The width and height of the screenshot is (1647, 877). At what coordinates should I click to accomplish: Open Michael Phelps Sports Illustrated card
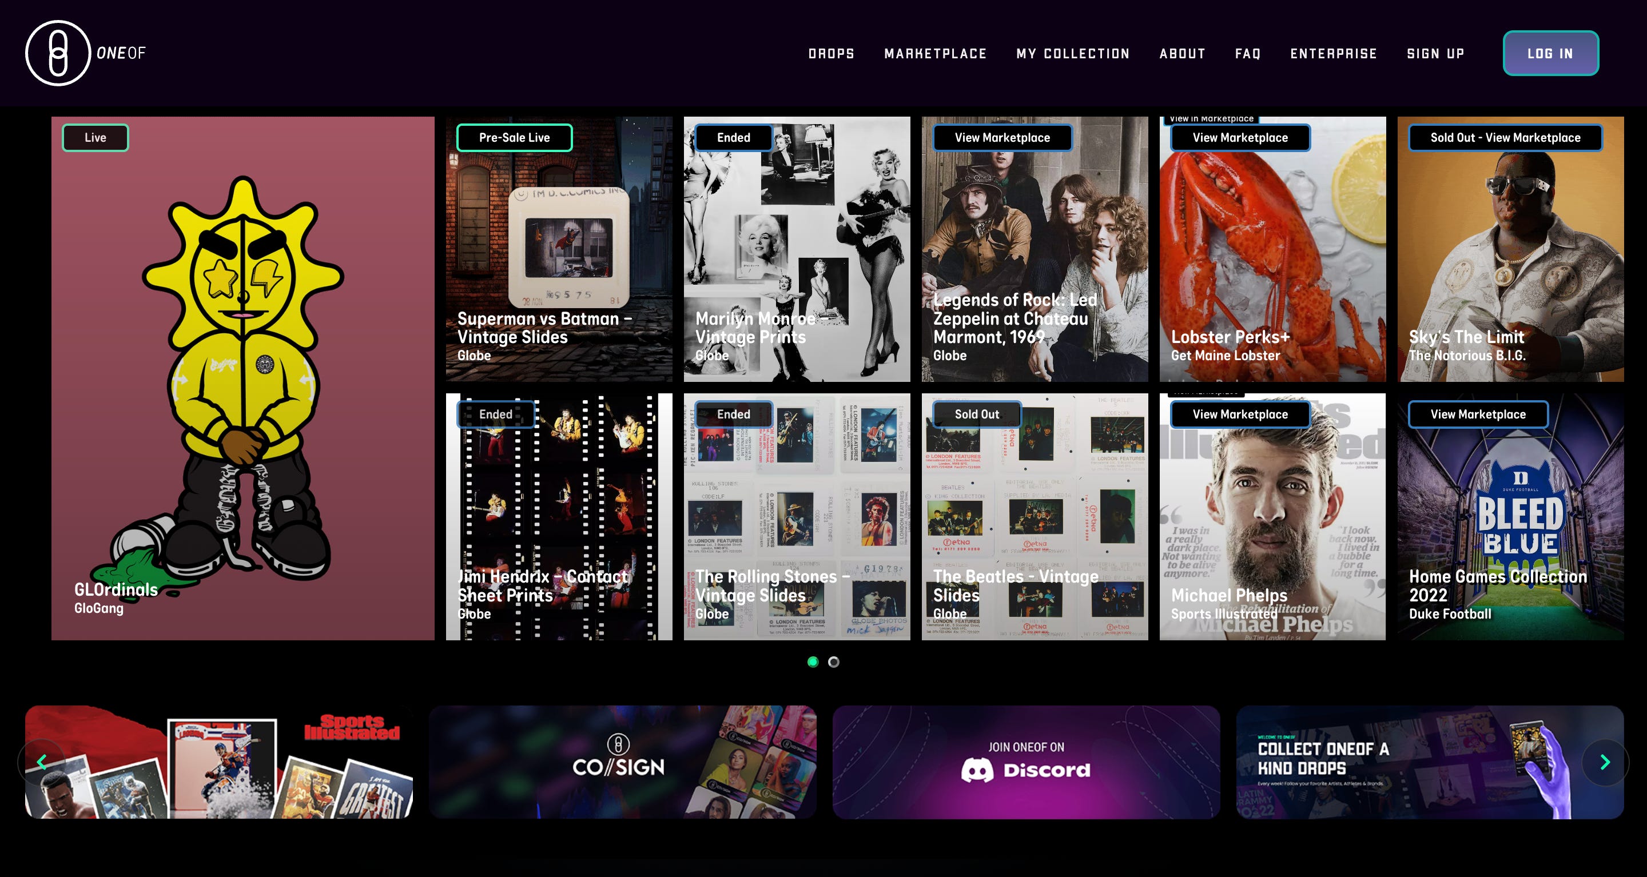coord(1272,516)
